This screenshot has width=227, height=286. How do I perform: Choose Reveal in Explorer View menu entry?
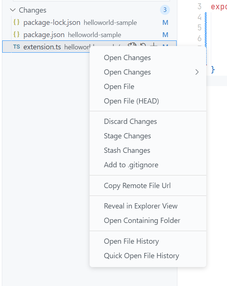tap(148, 206)
